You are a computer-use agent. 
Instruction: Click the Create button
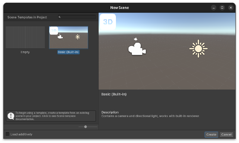point(211,134)
